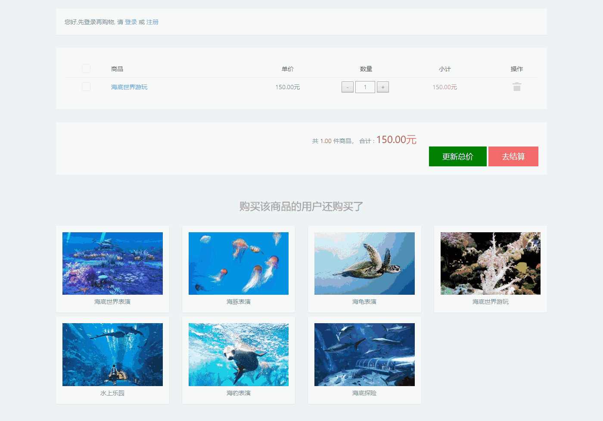Viewport: 603px width, 421px height.
Task: Click the 数量 column header
Action: (x=366, y=69)
